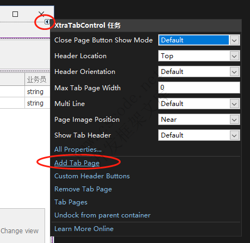Open the Learn More Online link

coord(84,229)
